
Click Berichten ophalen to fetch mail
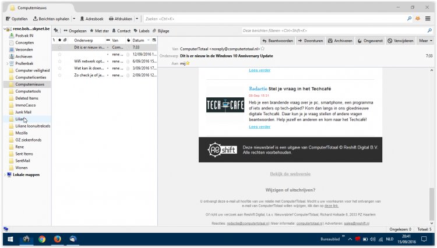(x=51, y=19)
